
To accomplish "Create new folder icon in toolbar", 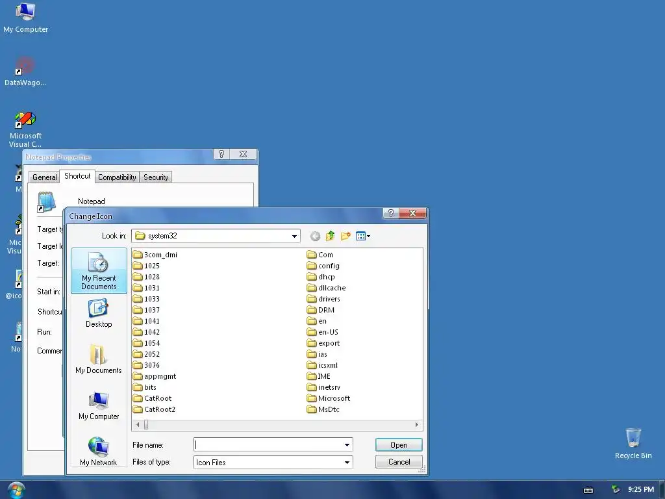I will [x=345, y=236].
